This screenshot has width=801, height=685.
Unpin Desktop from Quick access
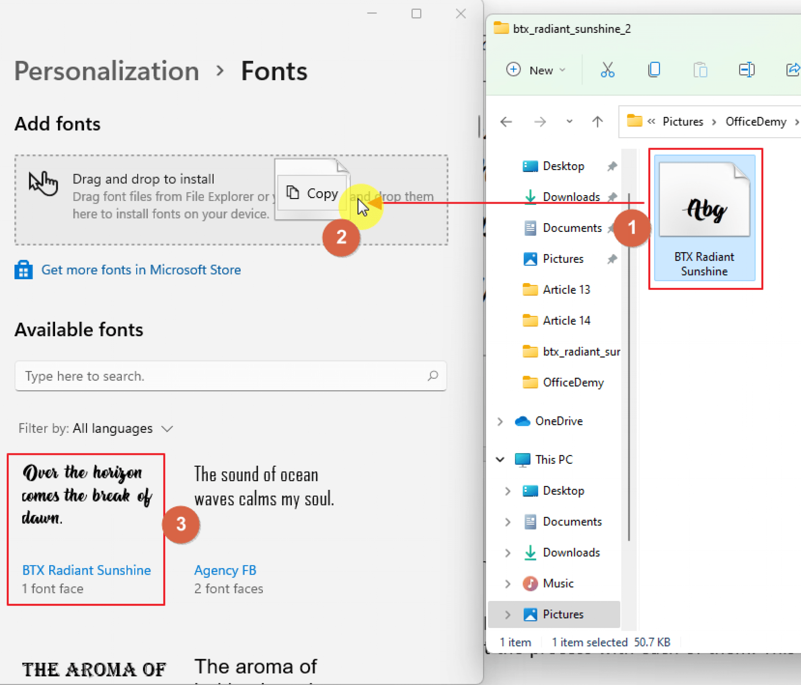[x=612, y=166]
